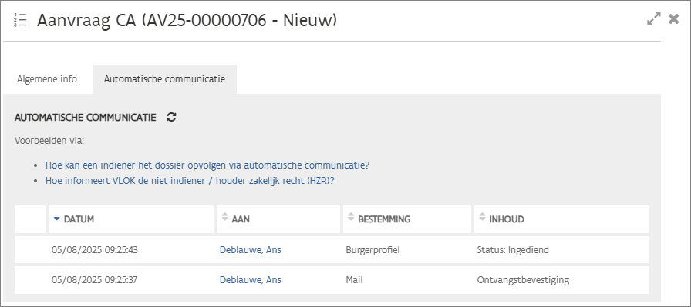The height and width of the screenshot is (307, 691).
Task: Open the link about VLOK niet indiener HZR
Action: [190, 181]
